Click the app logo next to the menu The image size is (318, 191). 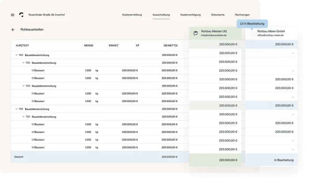[x=21, y=15]
